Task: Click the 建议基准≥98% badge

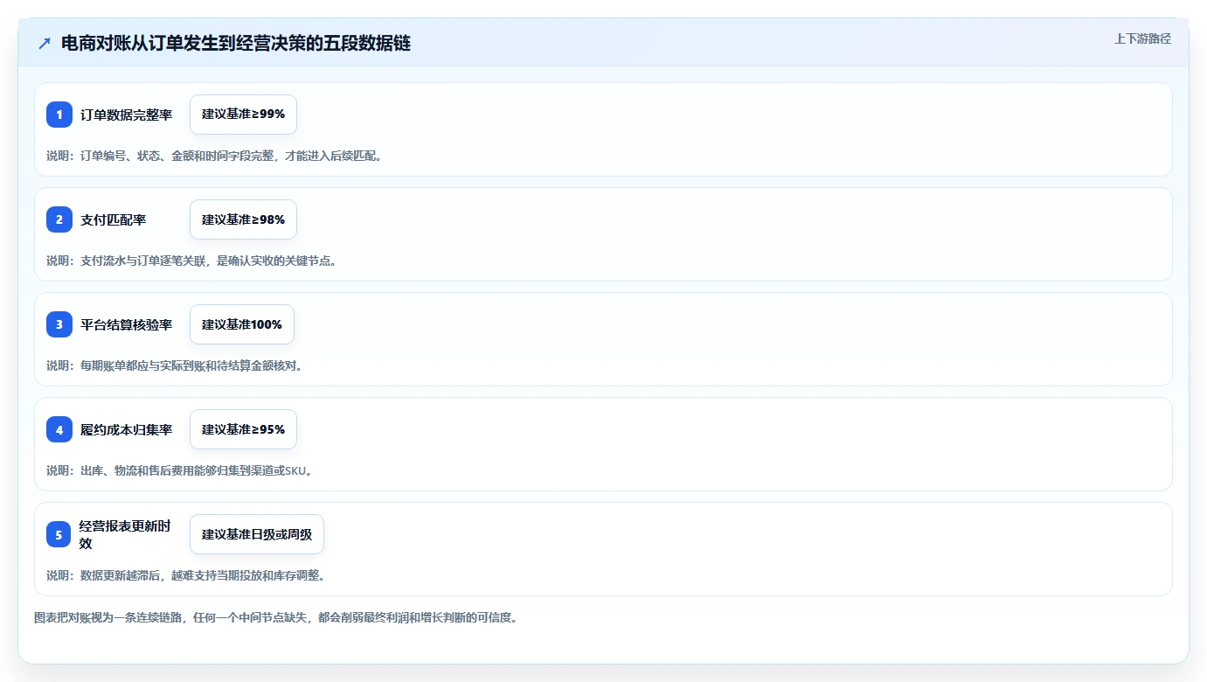Action: [243, 219]
